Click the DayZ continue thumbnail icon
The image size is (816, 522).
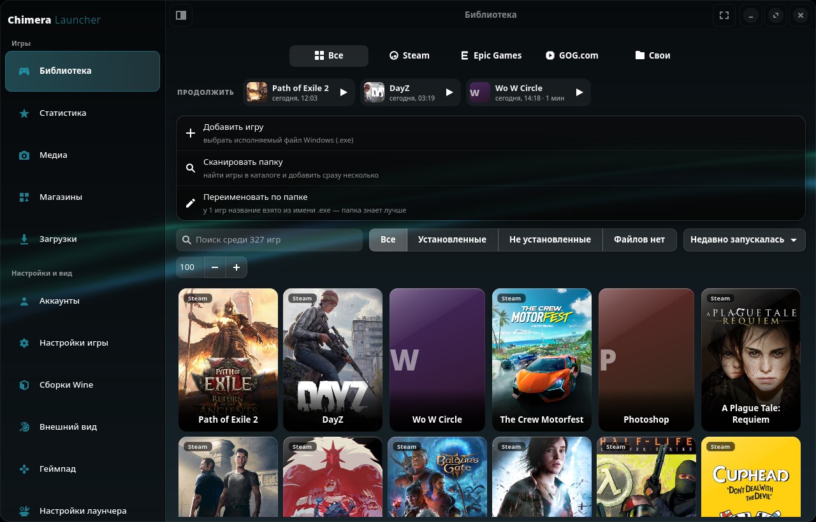(x=374, y=92)
